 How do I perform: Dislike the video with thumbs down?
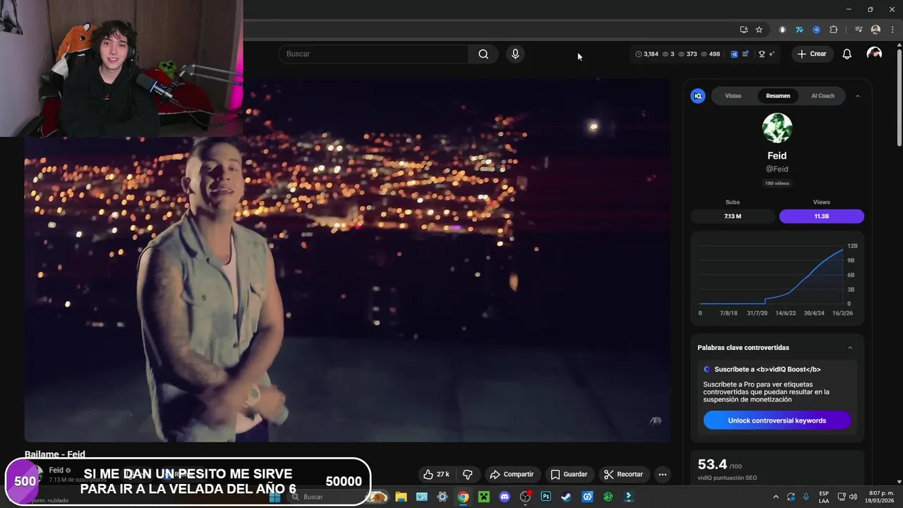point(467,474)
